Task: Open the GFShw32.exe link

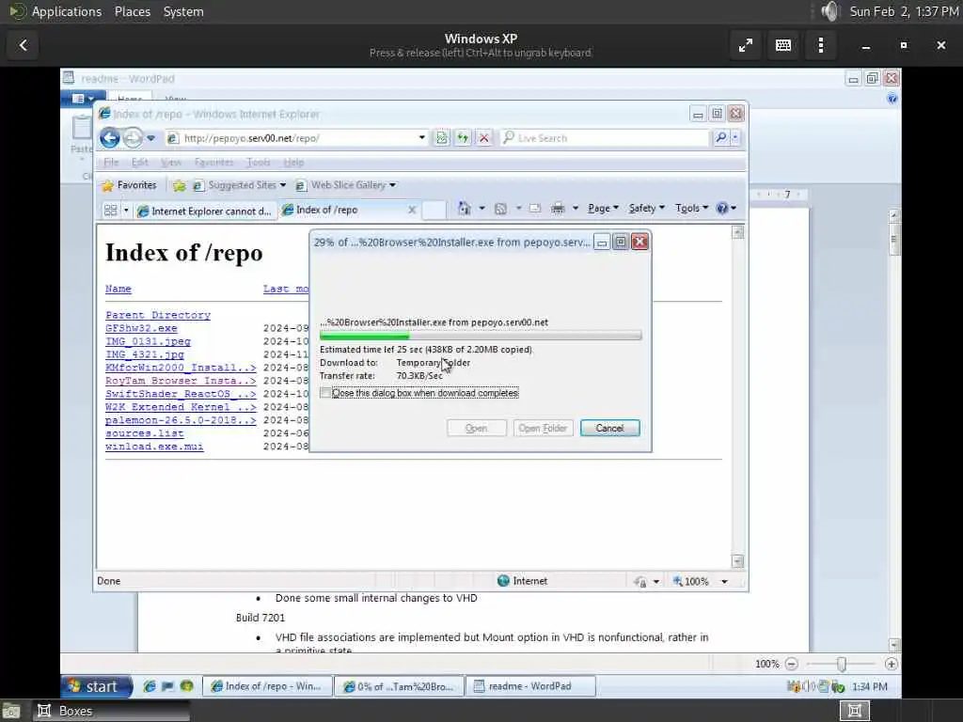Action: (x=141, y=328)
